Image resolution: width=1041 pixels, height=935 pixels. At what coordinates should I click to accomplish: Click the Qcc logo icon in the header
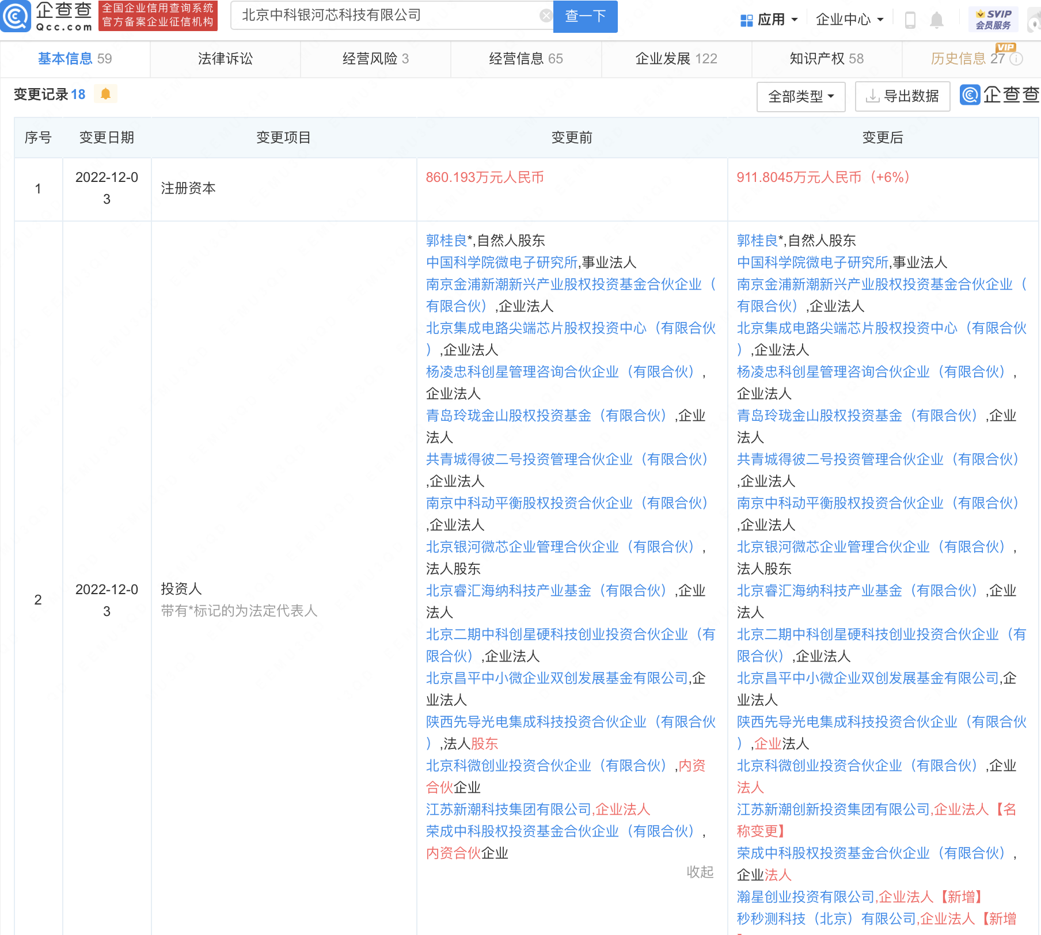coord(16,16)
